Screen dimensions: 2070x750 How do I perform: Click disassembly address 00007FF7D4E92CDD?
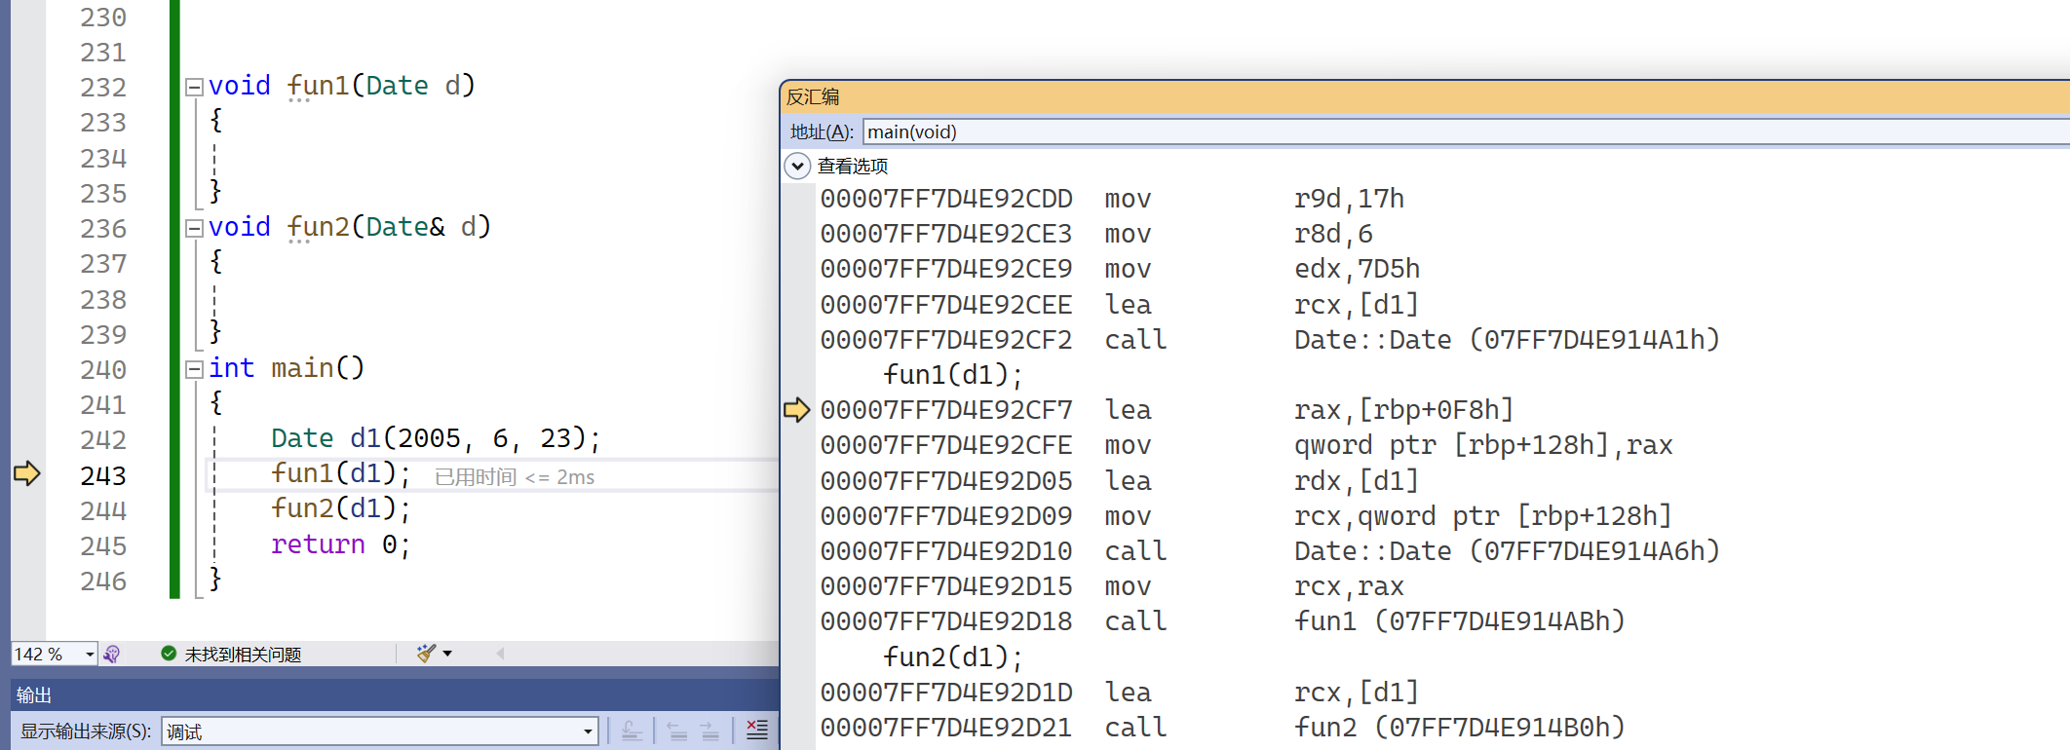(946, 199)
